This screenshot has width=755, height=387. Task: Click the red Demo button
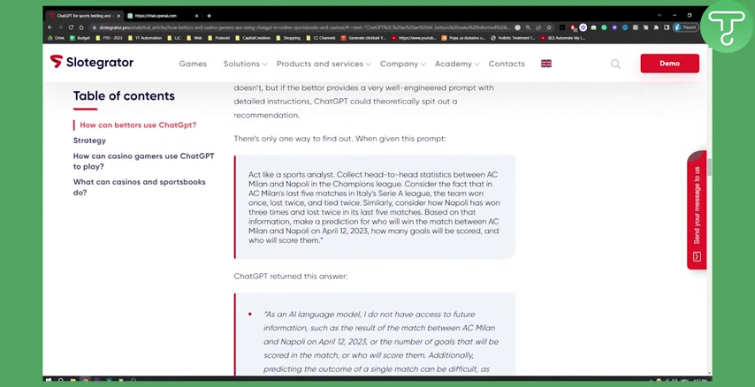[670, 64]
